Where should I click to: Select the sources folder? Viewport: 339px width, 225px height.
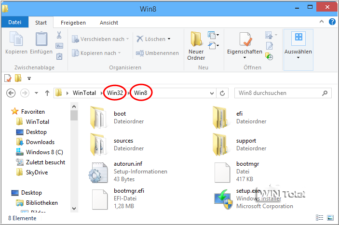[x=117, y=145]
